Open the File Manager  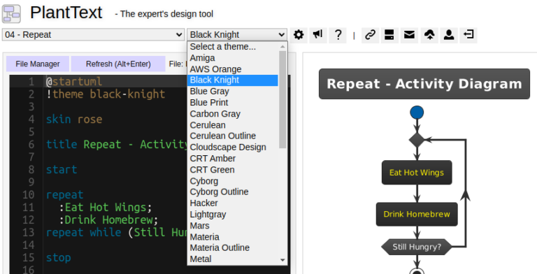point(38,64)
